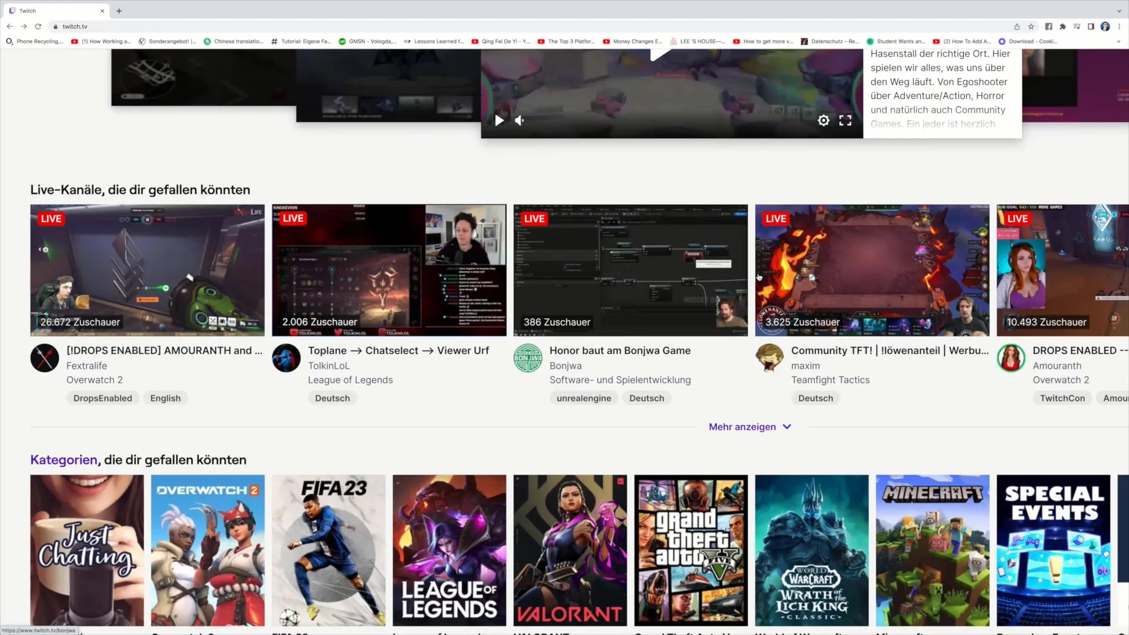The width and height of the screenshot is (1129, 635).
Task: Open the League of Legends category
Action: tap(448, 550)
